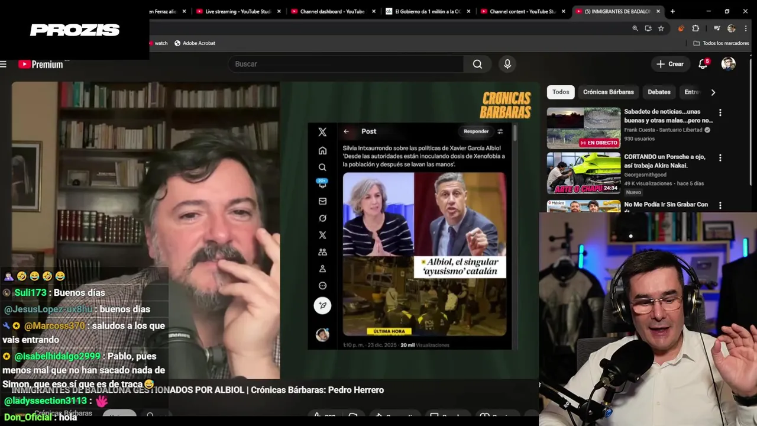The height and width of the screenshot is (426, 757).
Task: Open Sabadete de noticias live video thumbnail
Action: pyautogui.click(x=583, y=128)
